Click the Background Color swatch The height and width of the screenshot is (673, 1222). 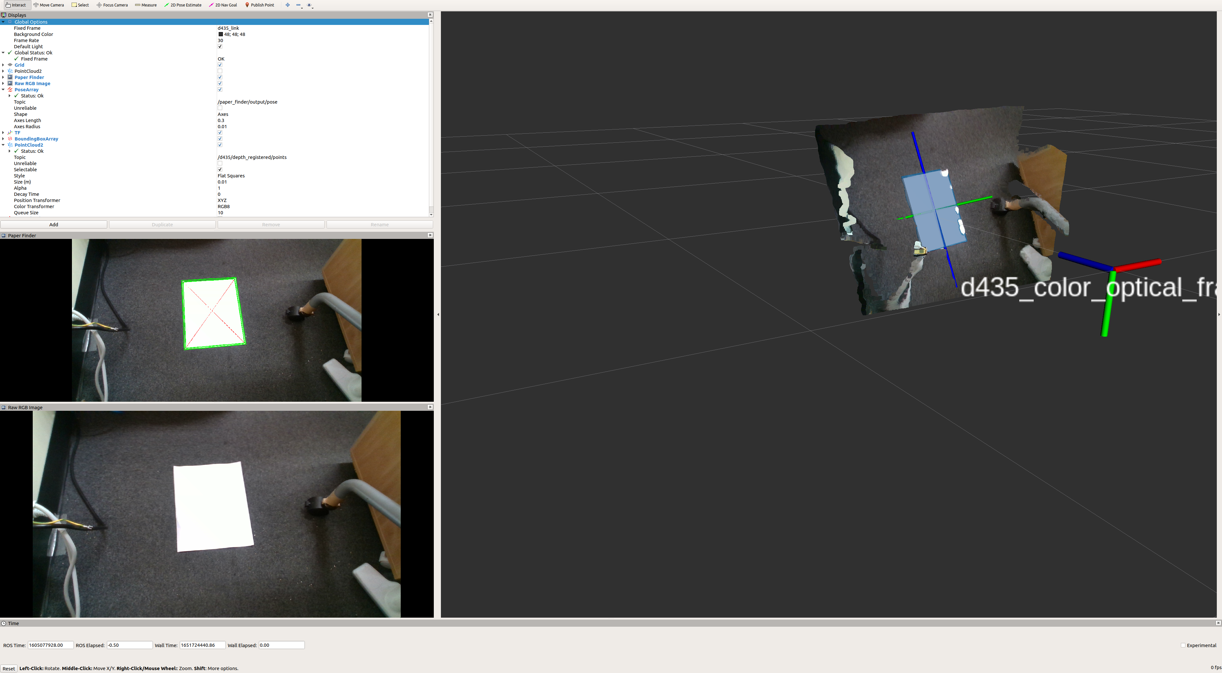pyautogui.click(x=221, y=34)
